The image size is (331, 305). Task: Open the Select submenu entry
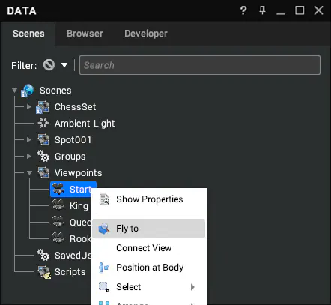click(148, 287)
